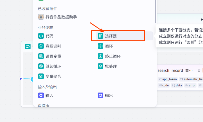Add the 抖音作品数据助手 favorited plugin
This screenshot has height=122, width=203.
tap(58, 17)
